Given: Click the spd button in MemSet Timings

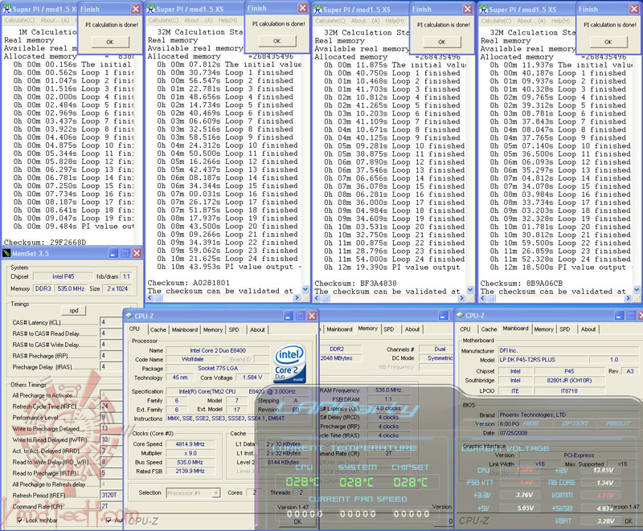Looking at the screenshot, I should (73, 311).
